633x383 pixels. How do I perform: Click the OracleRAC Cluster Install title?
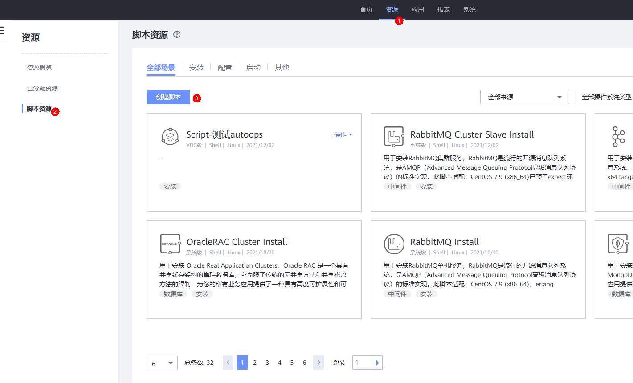coord(237,242)
